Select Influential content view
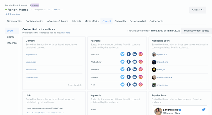This screenshot has width=212, height=115. 12,43
